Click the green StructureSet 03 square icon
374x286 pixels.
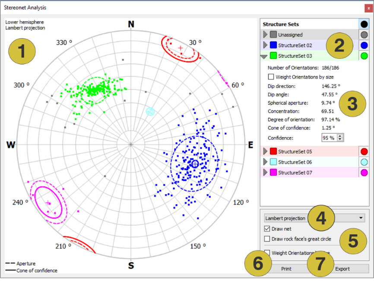(273, 55)
